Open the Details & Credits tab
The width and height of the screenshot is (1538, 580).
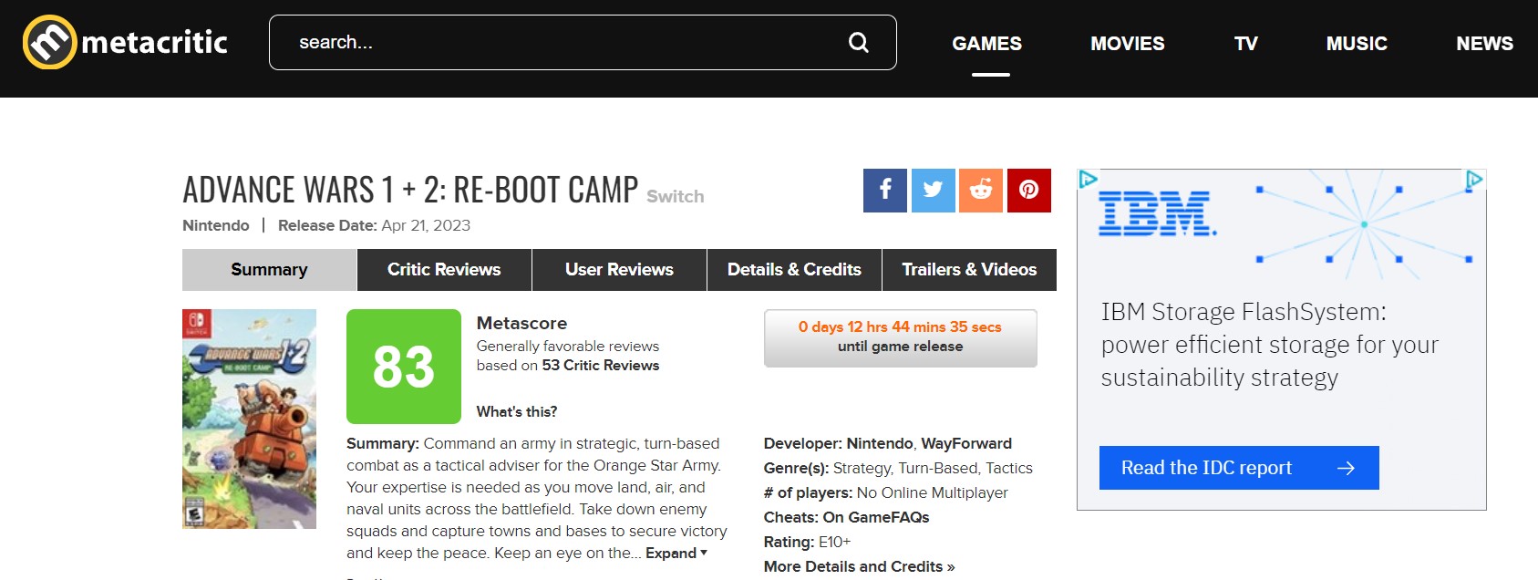(x=794, y=270)
